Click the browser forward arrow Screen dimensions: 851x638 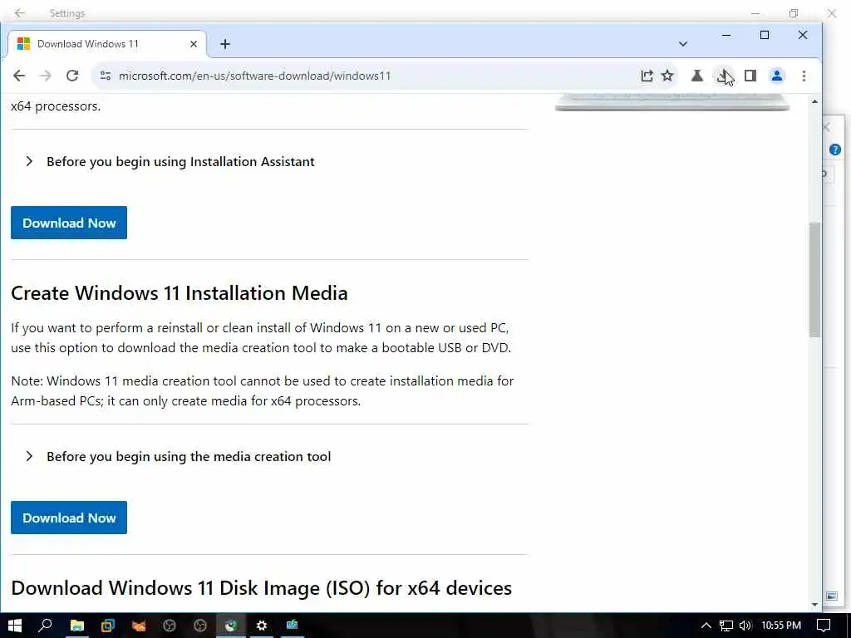click(x=46, y=76)
